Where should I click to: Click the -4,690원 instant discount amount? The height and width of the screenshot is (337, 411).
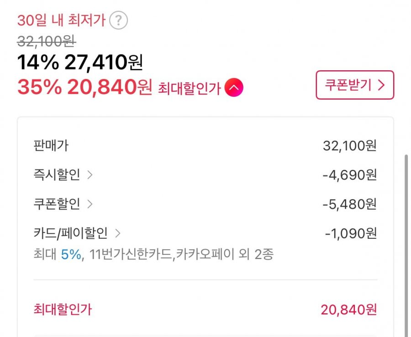(x=350, y=175)
